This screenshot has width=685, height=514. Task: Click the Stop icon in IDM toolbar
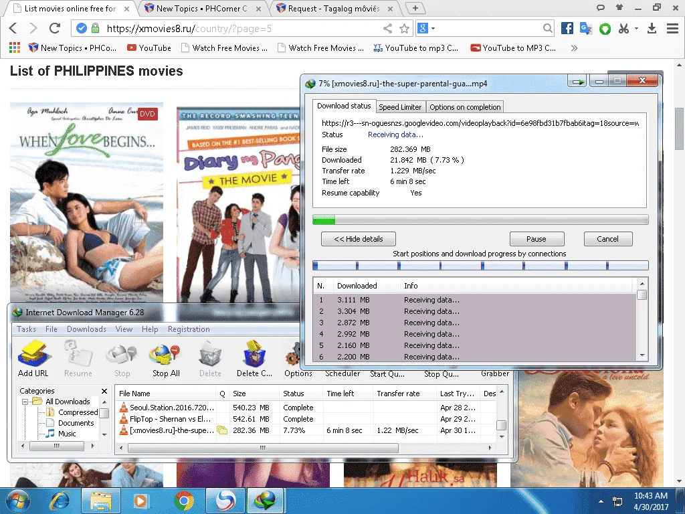(122, 359)
